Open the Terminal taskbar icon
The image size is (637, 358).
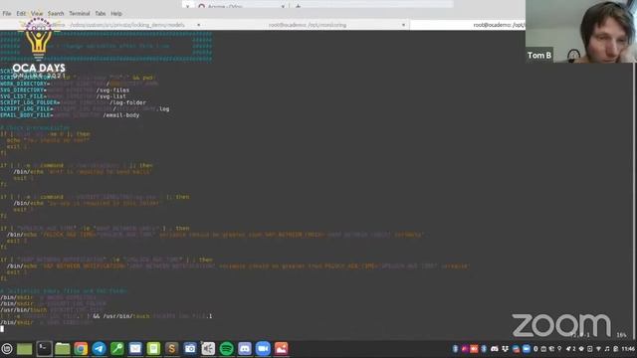coord(44,349)
